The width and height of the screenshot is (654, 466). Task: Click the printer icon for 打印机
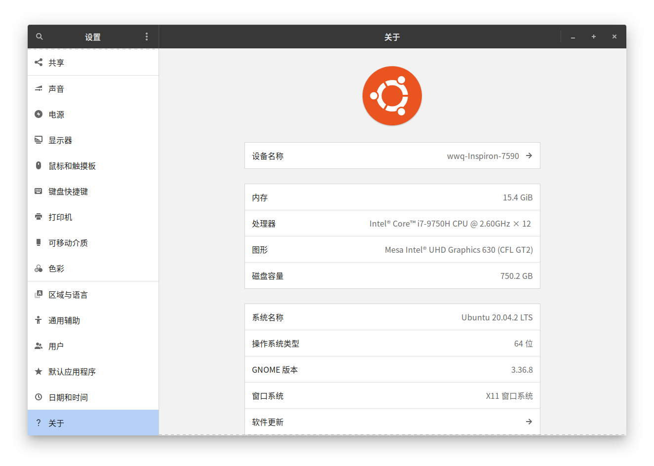pyautogui.click(x=39, y=217)
